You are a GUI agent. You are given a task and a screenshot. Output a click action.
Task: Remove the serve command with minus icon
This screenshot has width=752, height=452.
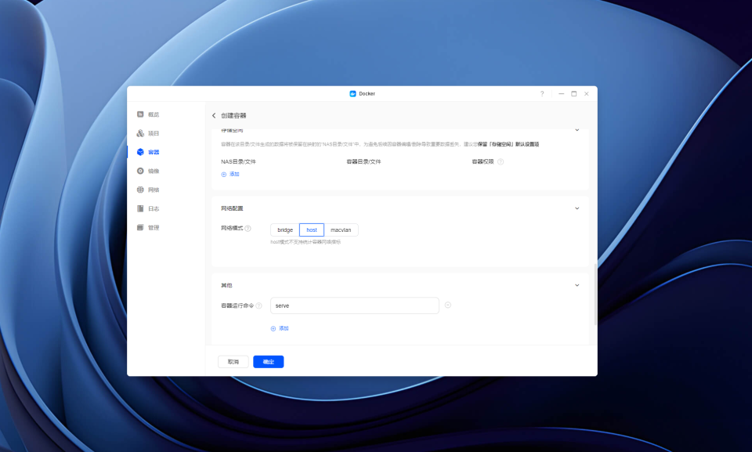(448, 306)
